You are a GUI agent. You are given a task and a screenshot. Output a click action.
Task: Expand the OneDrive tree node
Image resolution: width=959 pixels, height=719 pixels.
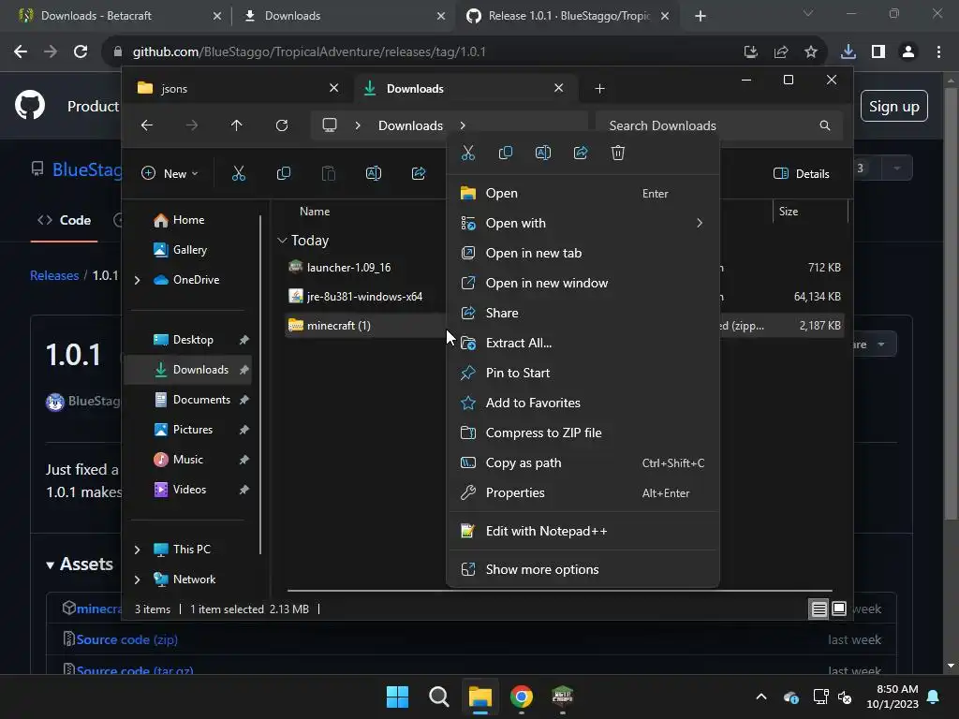(137, 280)
